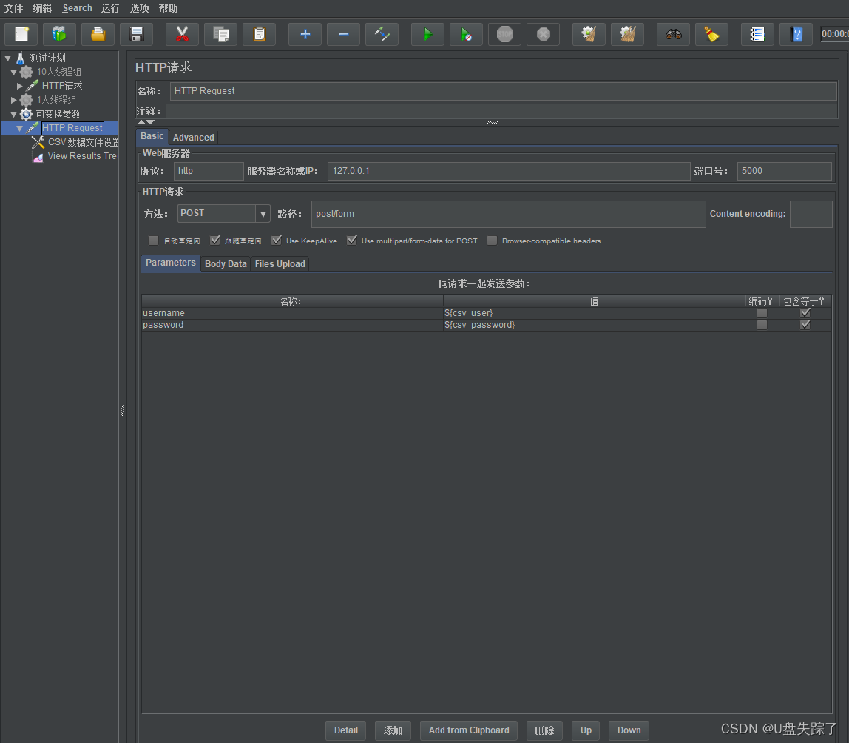Click the Start no pauses icon
Viewport: 849px width, 743px height.
tap(466, 35)
